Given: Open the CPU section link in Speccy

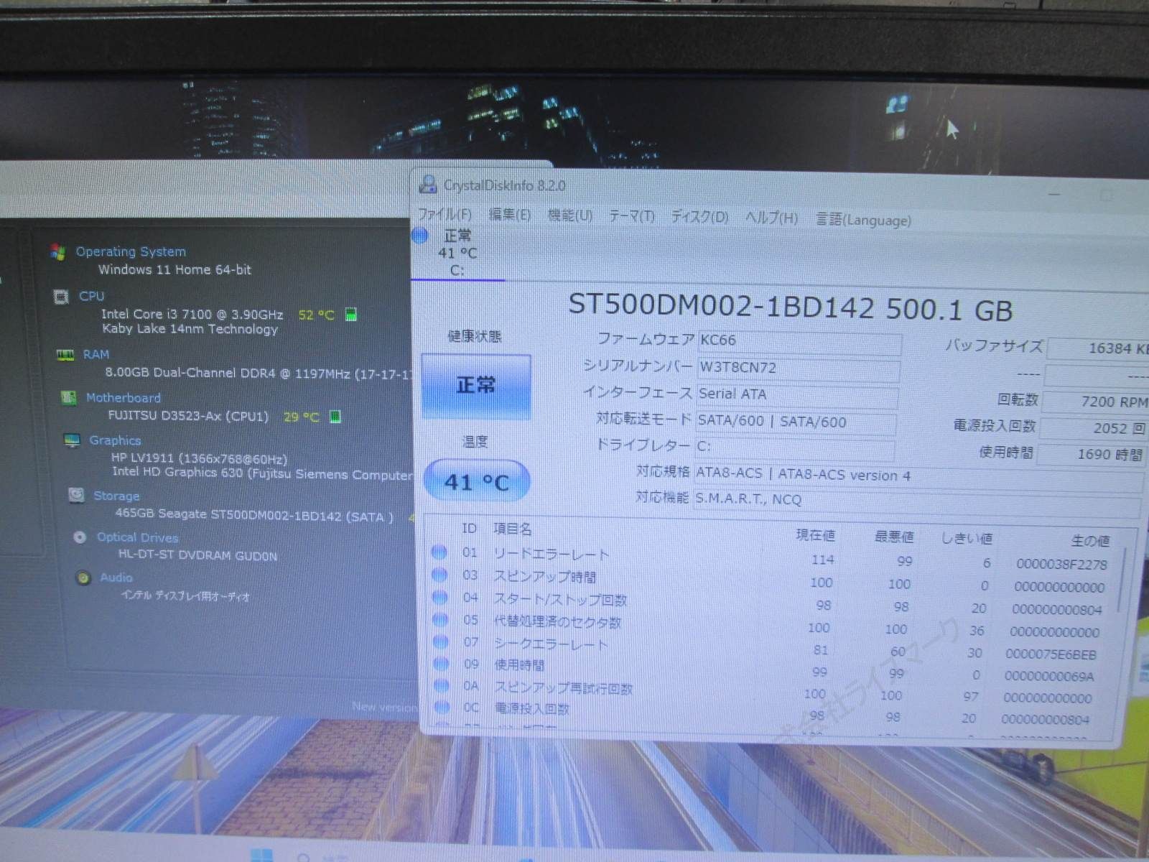Looking at the screenshot, I should point(92,296).
